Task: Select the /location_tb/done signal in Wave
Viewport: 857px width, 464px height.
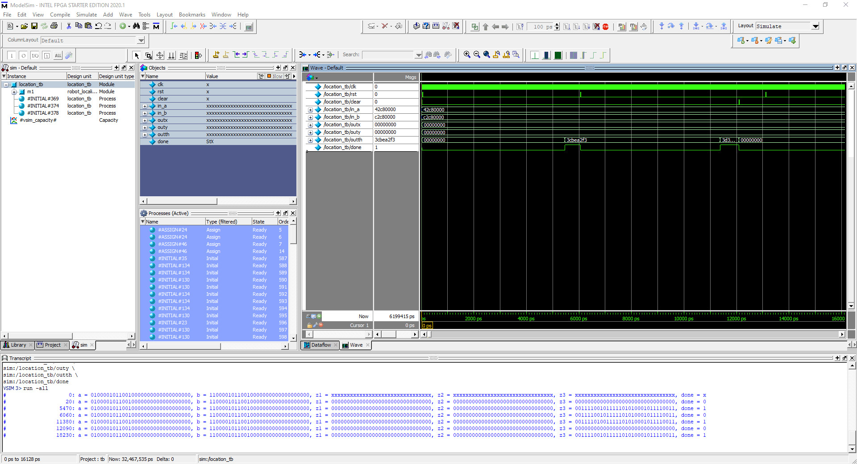Action: tap(342, 148)
